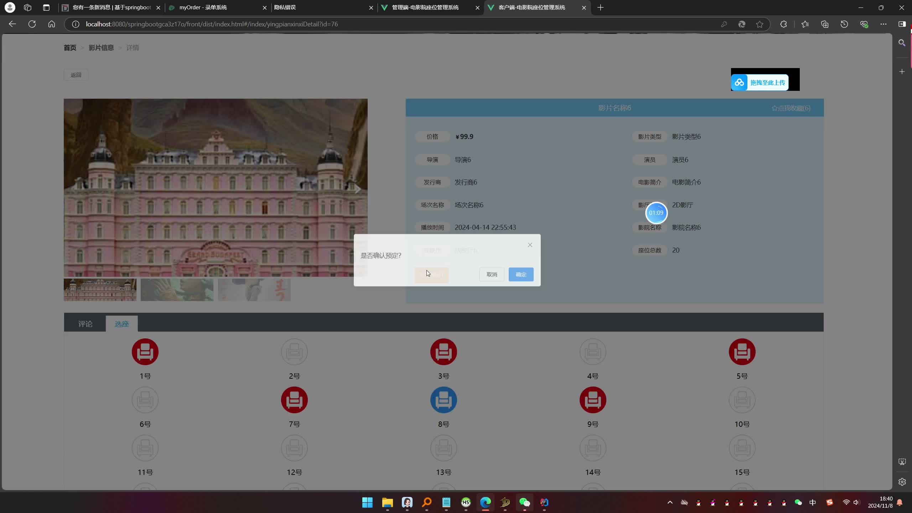The image size is (912, 513).
Task: Select the second movie thumbnail
Action: coord(177,290)
